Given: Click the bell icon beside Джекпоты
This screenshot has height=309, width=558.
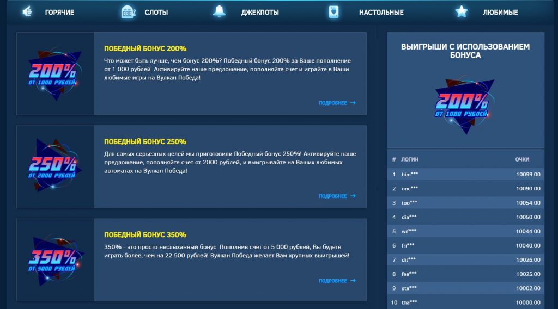Looking at the screenshot, I should coord(219,11).
